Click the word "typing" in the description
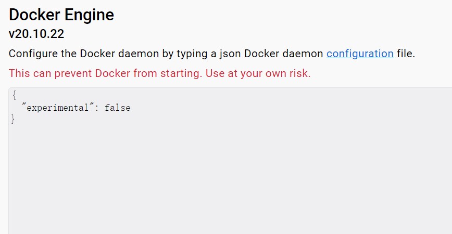Screen dimensions: 452x234 click(192, 54)
